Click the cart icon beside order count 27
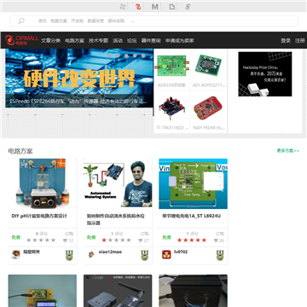 (x=141, y=240)
